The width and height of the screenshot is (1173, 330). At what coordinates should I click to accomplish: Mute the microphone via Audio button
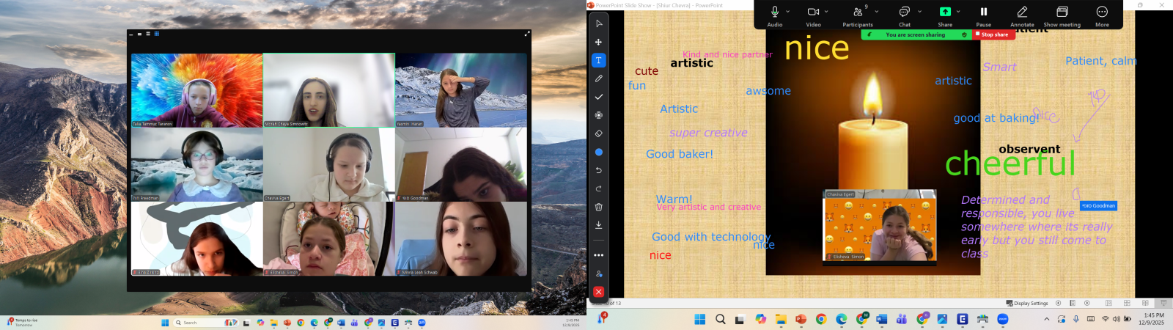[774, 15]
